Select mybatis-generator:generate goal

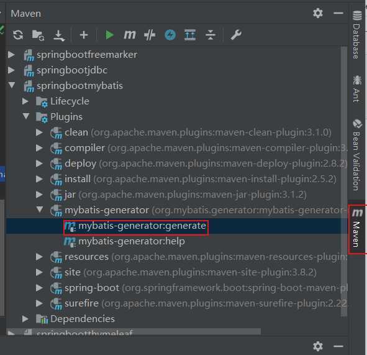click(142, 226)
